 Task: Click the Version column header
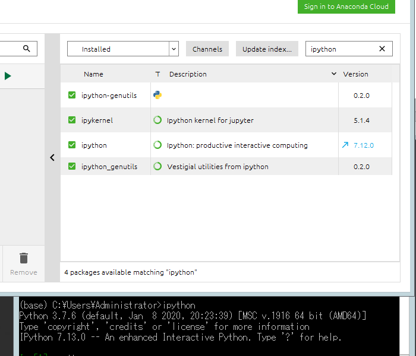[x=355, y=74]
